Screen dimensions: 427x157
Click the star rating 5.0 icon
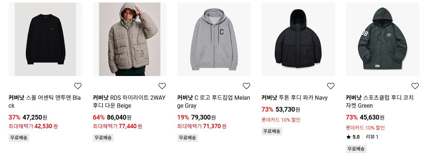(348, 137)
